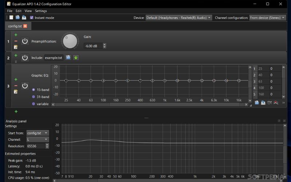Viewport: 291px width, 182px height.
Task: Click the Resolution field showing 65536
Action: point(36,146)
